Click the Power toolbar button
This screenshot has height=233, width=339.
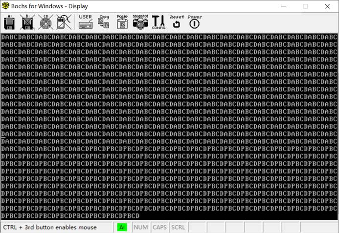195,22
